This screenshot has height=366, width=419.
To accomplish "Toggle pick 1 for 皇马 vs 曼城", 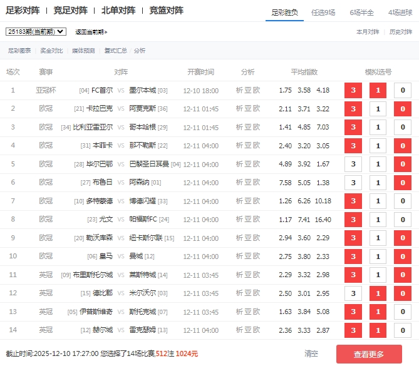I will (x=378, y=257).
